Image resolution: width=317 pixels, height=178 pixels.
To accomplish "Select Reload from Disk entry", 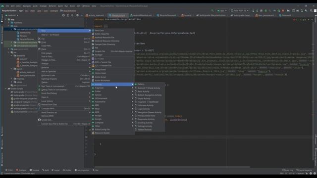I will pos(64,104).
